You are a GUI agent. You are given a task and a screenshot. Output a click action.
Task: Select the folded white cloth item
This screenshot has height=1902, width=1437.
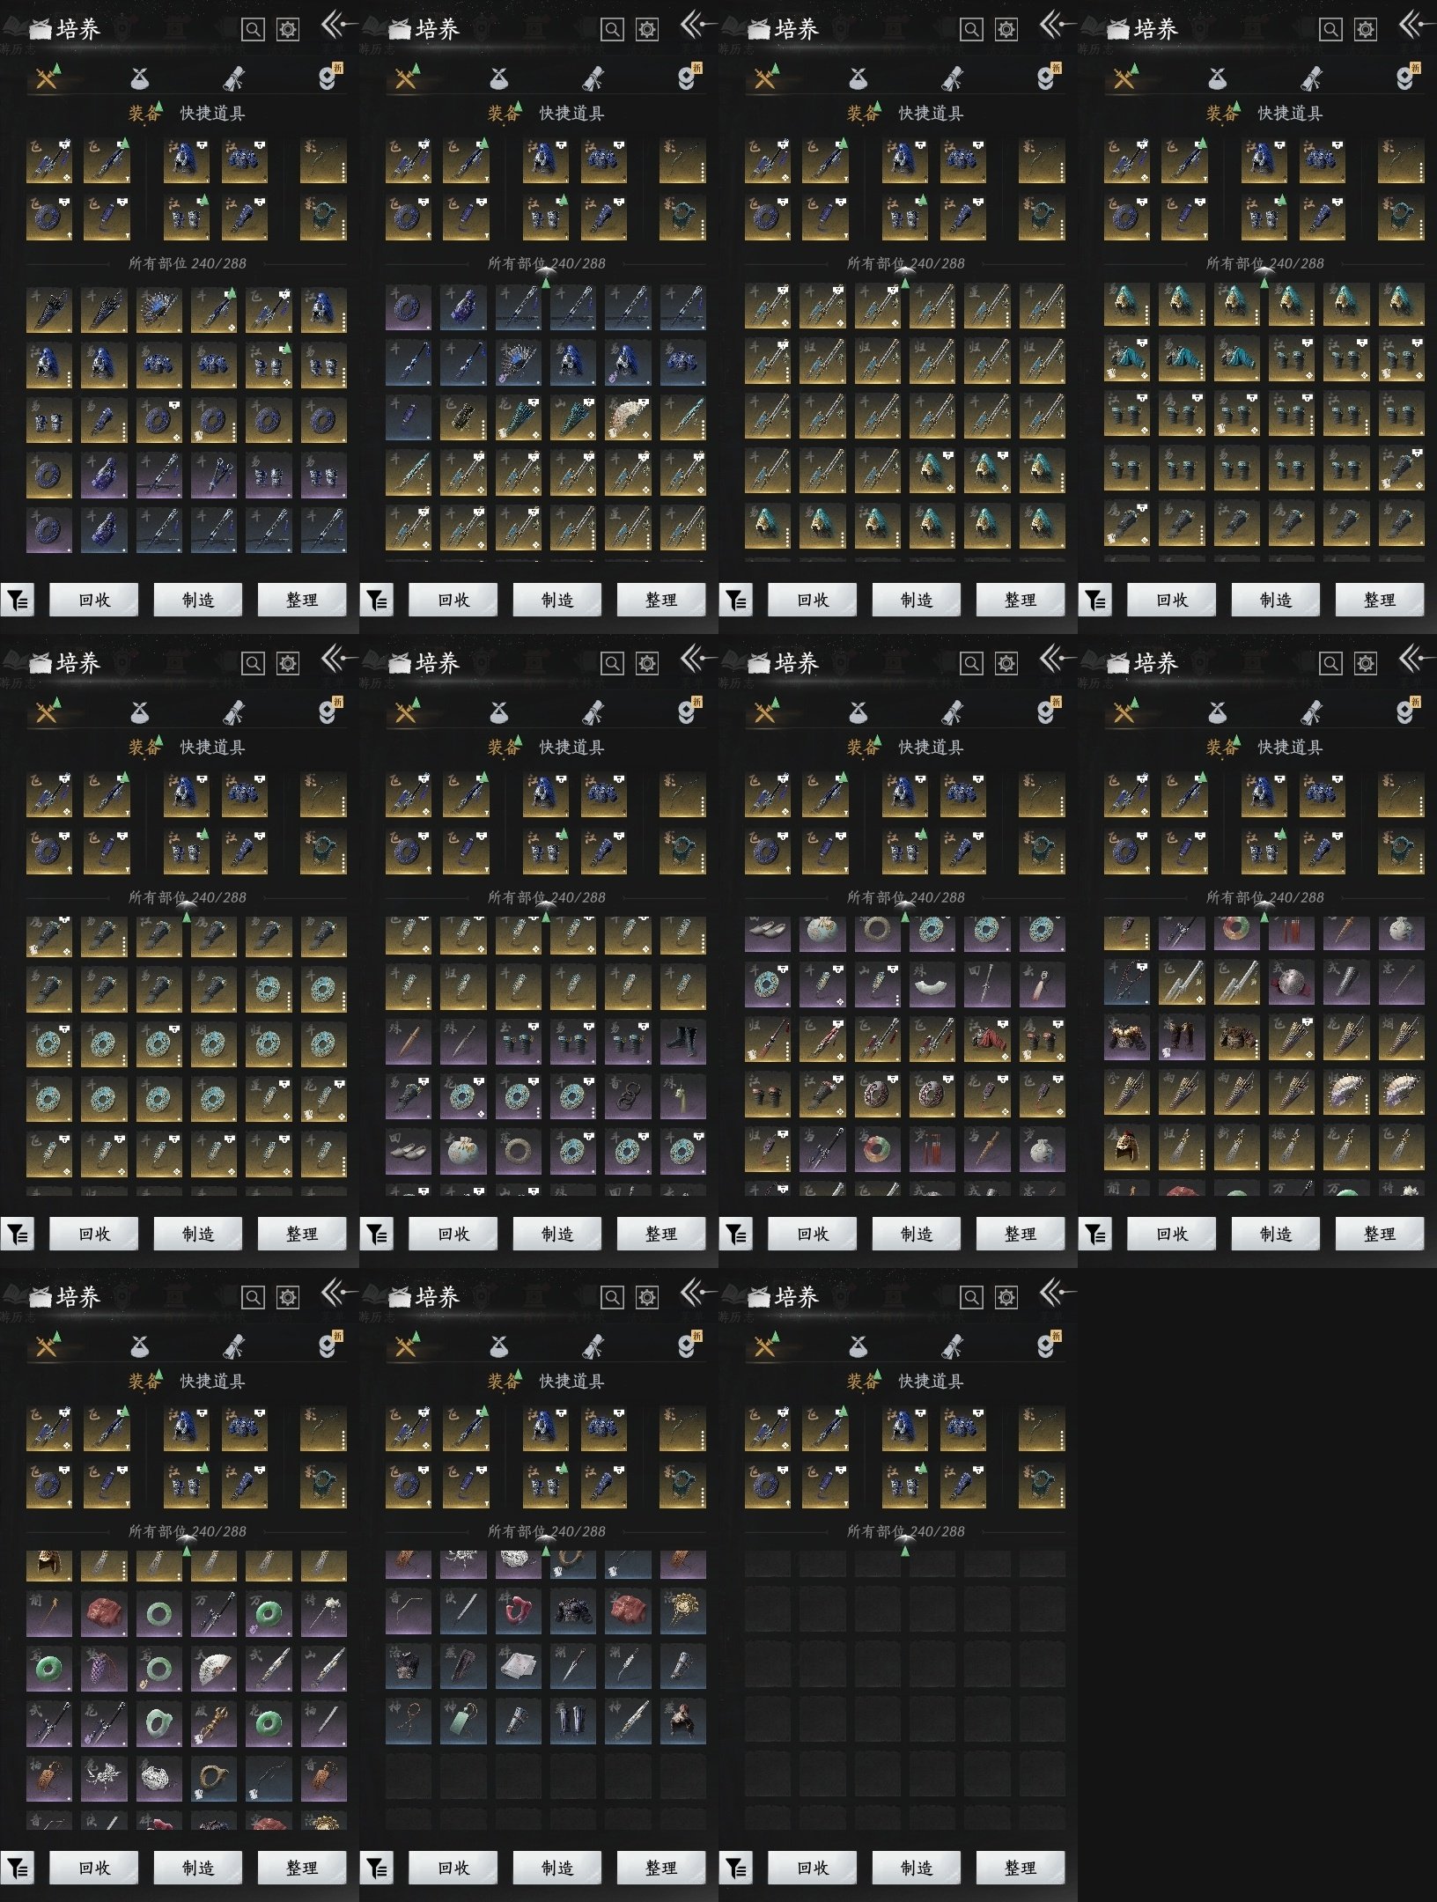click(x=518, y=1669)
